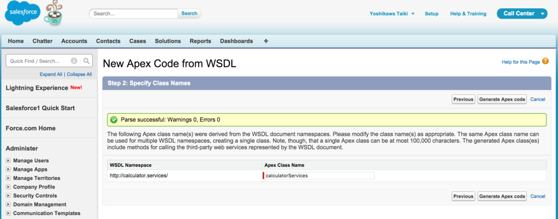Click the Expand All link

pyautogui.click(x=51, y=74)
